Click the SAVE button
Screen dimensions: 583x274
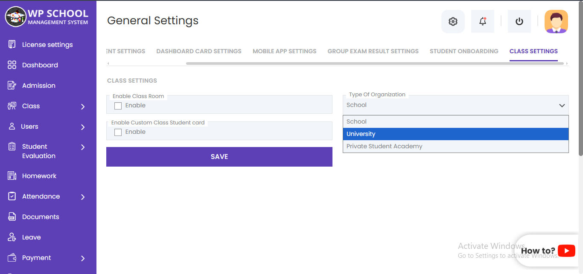[219, 156]
